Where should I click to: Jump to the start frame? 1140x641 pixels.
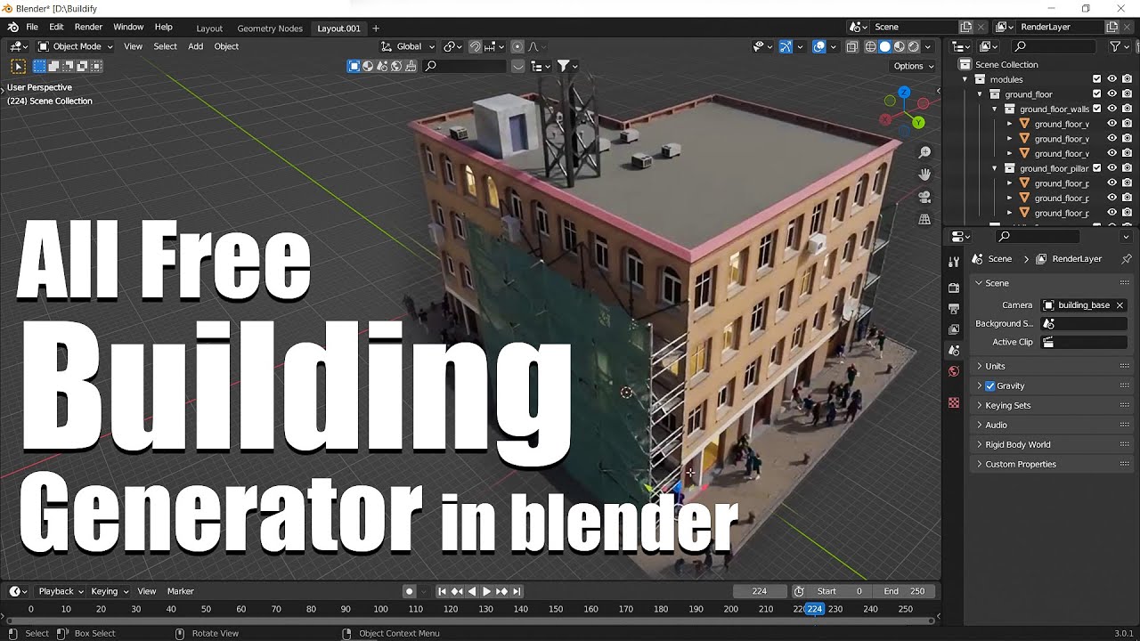pos(442,591)
